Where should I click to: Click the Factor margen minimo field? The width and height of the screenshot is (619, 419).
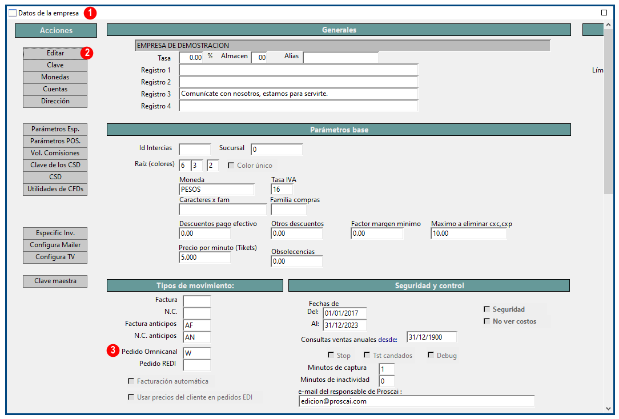click(377, 233)
